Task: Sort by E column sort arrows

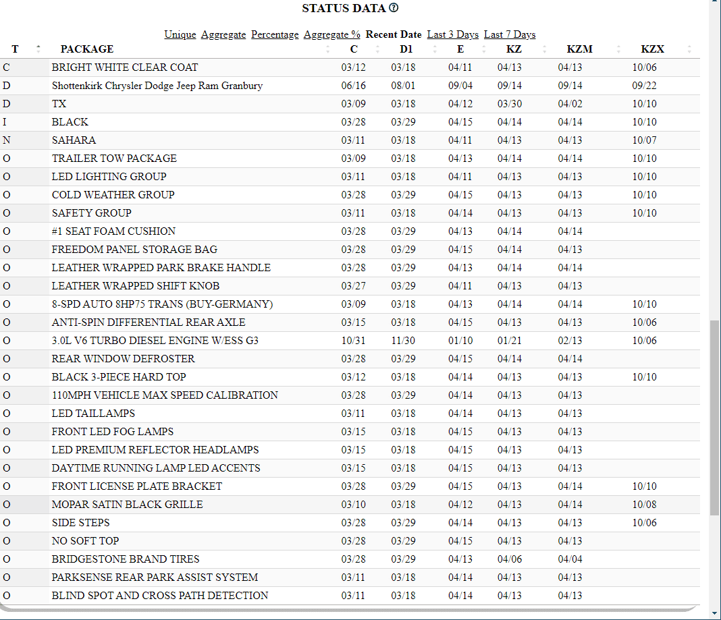Action: coord(484,49)
